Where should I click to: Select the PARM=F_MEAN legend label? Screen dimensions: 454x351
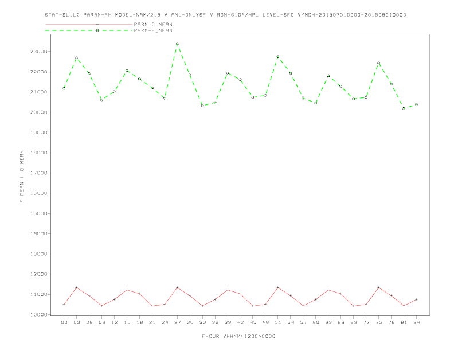point(153,30)
